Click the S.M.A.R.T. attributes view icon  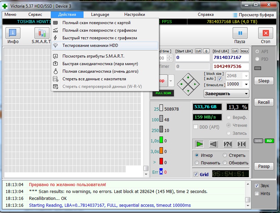[56, 56]
